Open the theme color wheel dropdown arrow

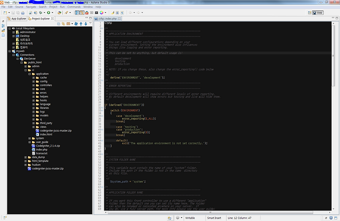[x=105, y=13]
